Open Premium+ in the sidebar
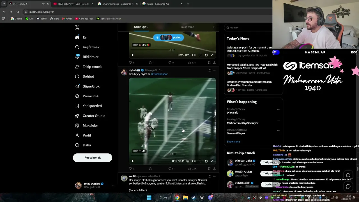Screen dimensions: 359x202 coord(87,96)
